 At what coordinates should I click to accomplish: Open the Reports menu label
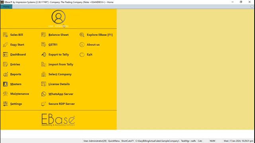coord(16,74)
